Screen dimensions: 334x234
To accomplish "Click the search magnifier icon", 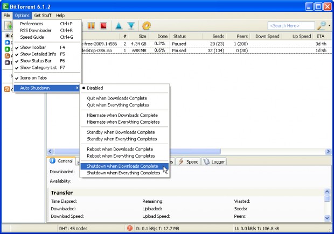I will 322,25.
